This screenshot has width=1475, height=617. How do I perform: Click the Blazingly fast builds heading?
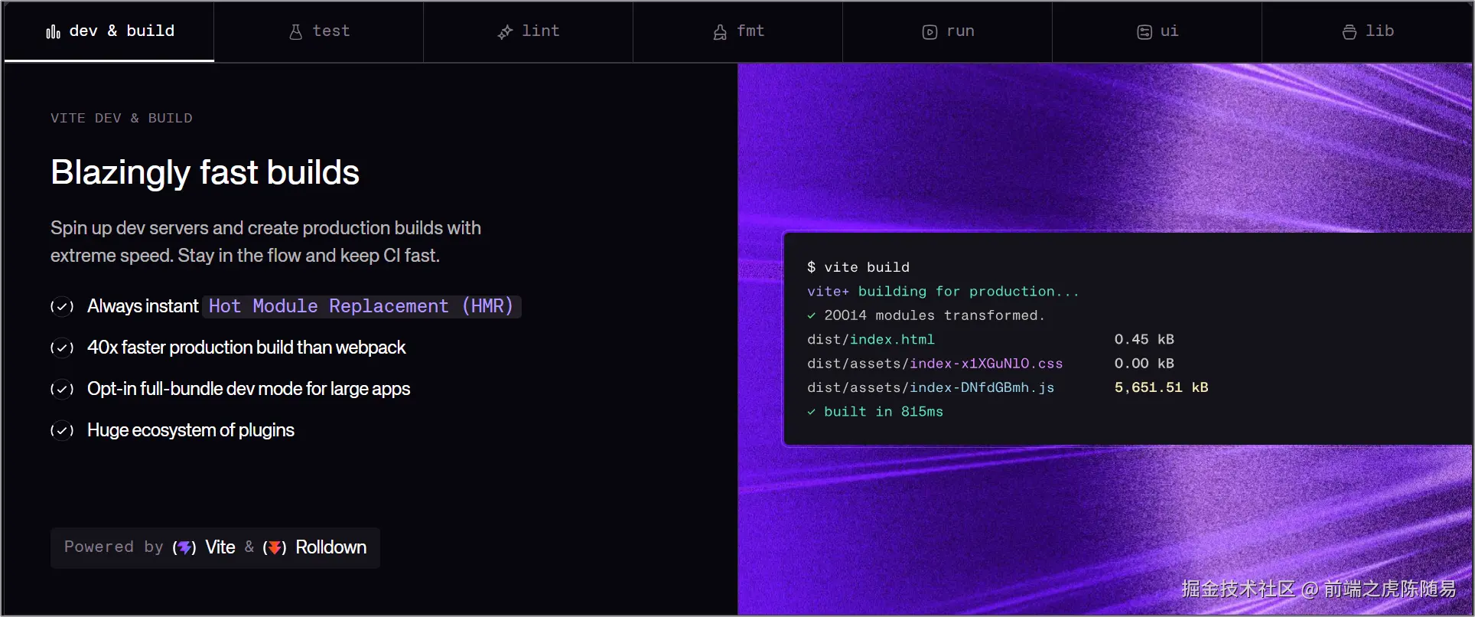(205, 172)
